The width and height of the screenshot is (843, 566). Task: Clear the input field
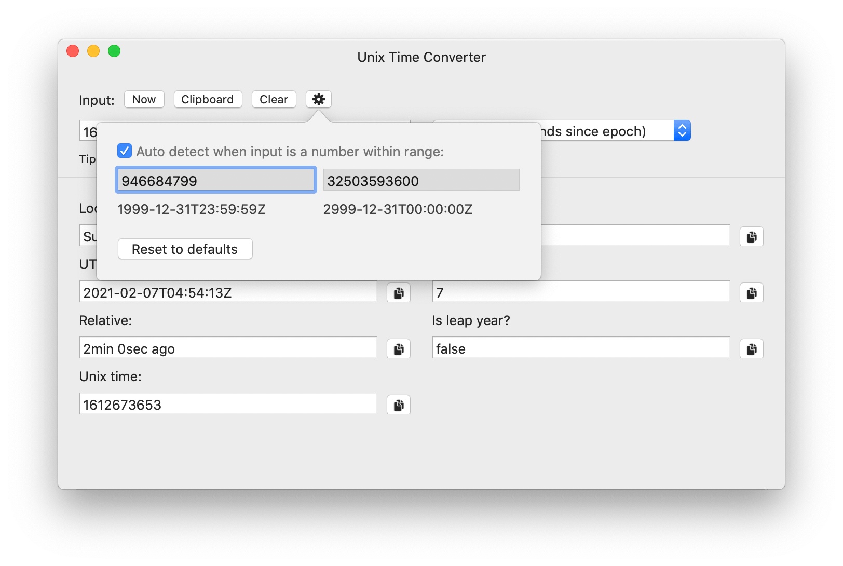tap(274, 99)
